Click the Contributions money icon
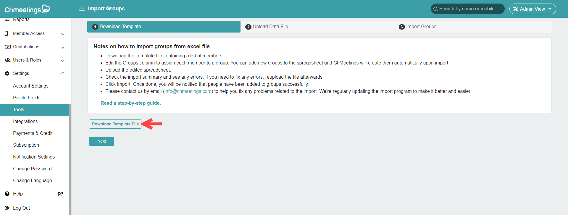The width and height of the screenshot is (568, 215). [7, 47]
